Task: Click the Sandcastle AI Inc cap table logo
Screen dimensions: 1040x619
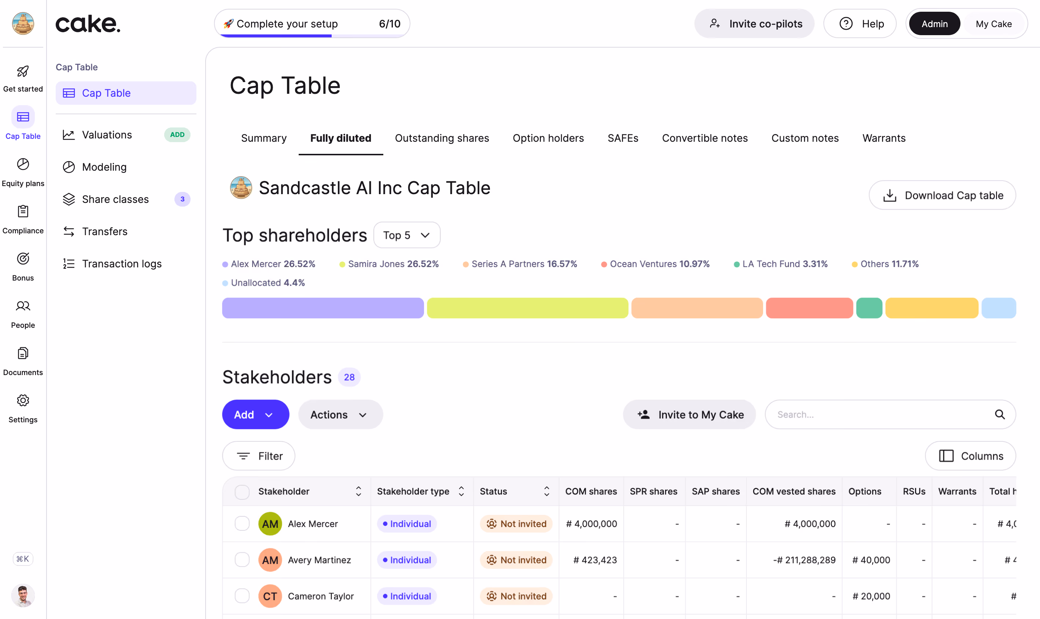Action: pyautogui.click(x=241, y=188)
